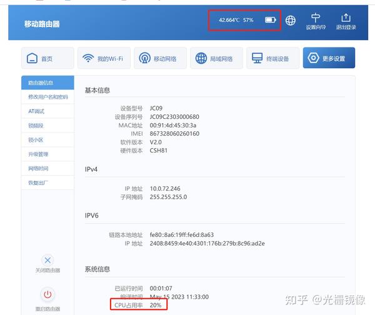Click link-local address fe80::8a6:19ff:fe6d:8a63

pos(182,235)
